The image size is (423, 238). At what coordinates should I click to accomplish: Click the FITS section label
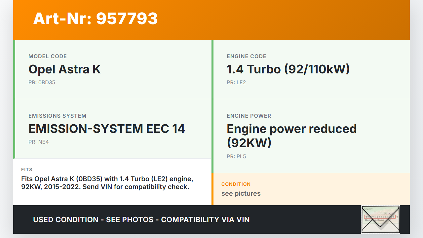click(x=27, y=170)
